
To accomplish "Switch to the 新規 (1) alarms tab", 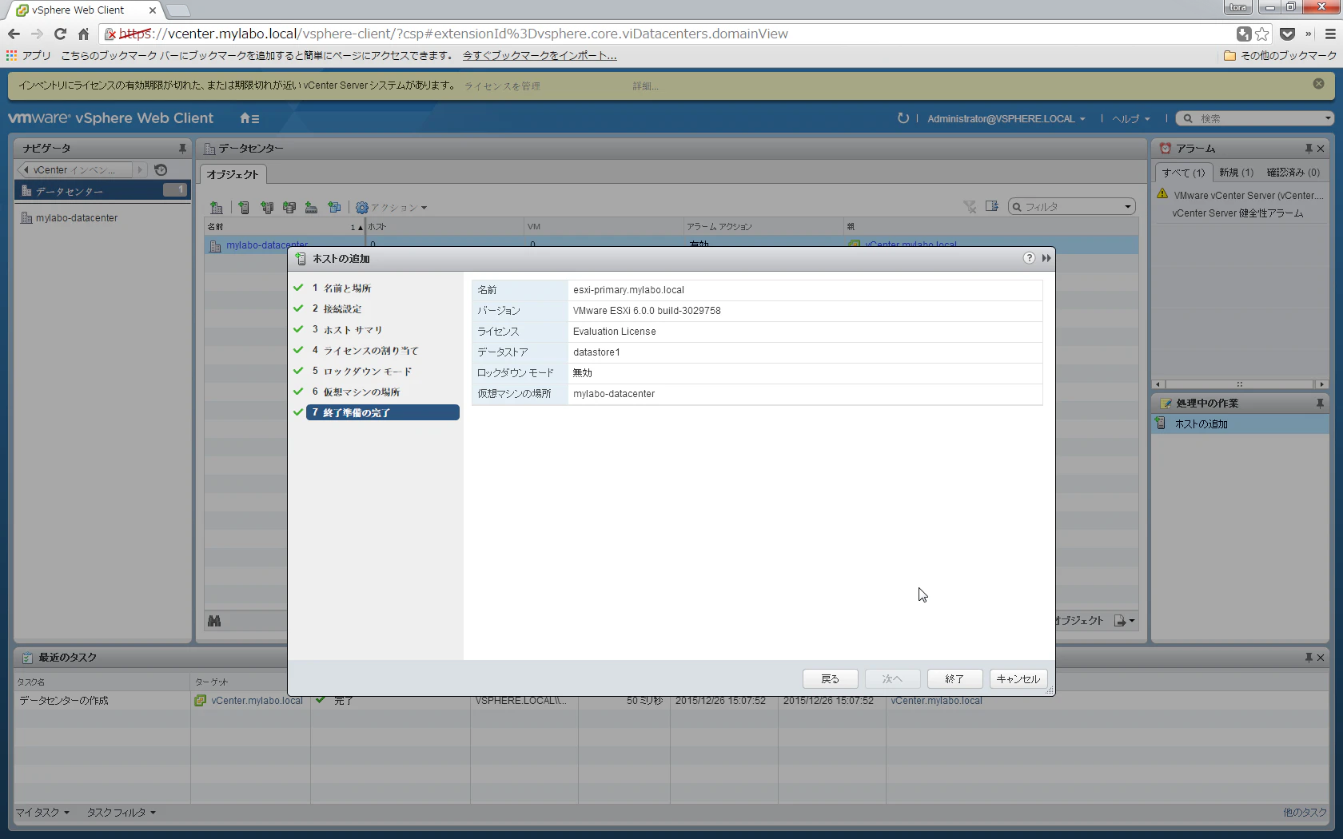I will click(1236, 173).
